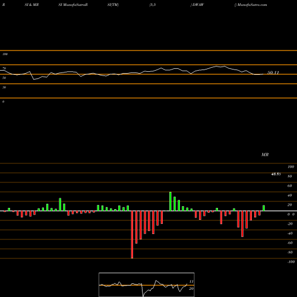Click the value 11 in mini chart
Image resolution: width=297 pixels, height=297 pixels.
(191, 282)
